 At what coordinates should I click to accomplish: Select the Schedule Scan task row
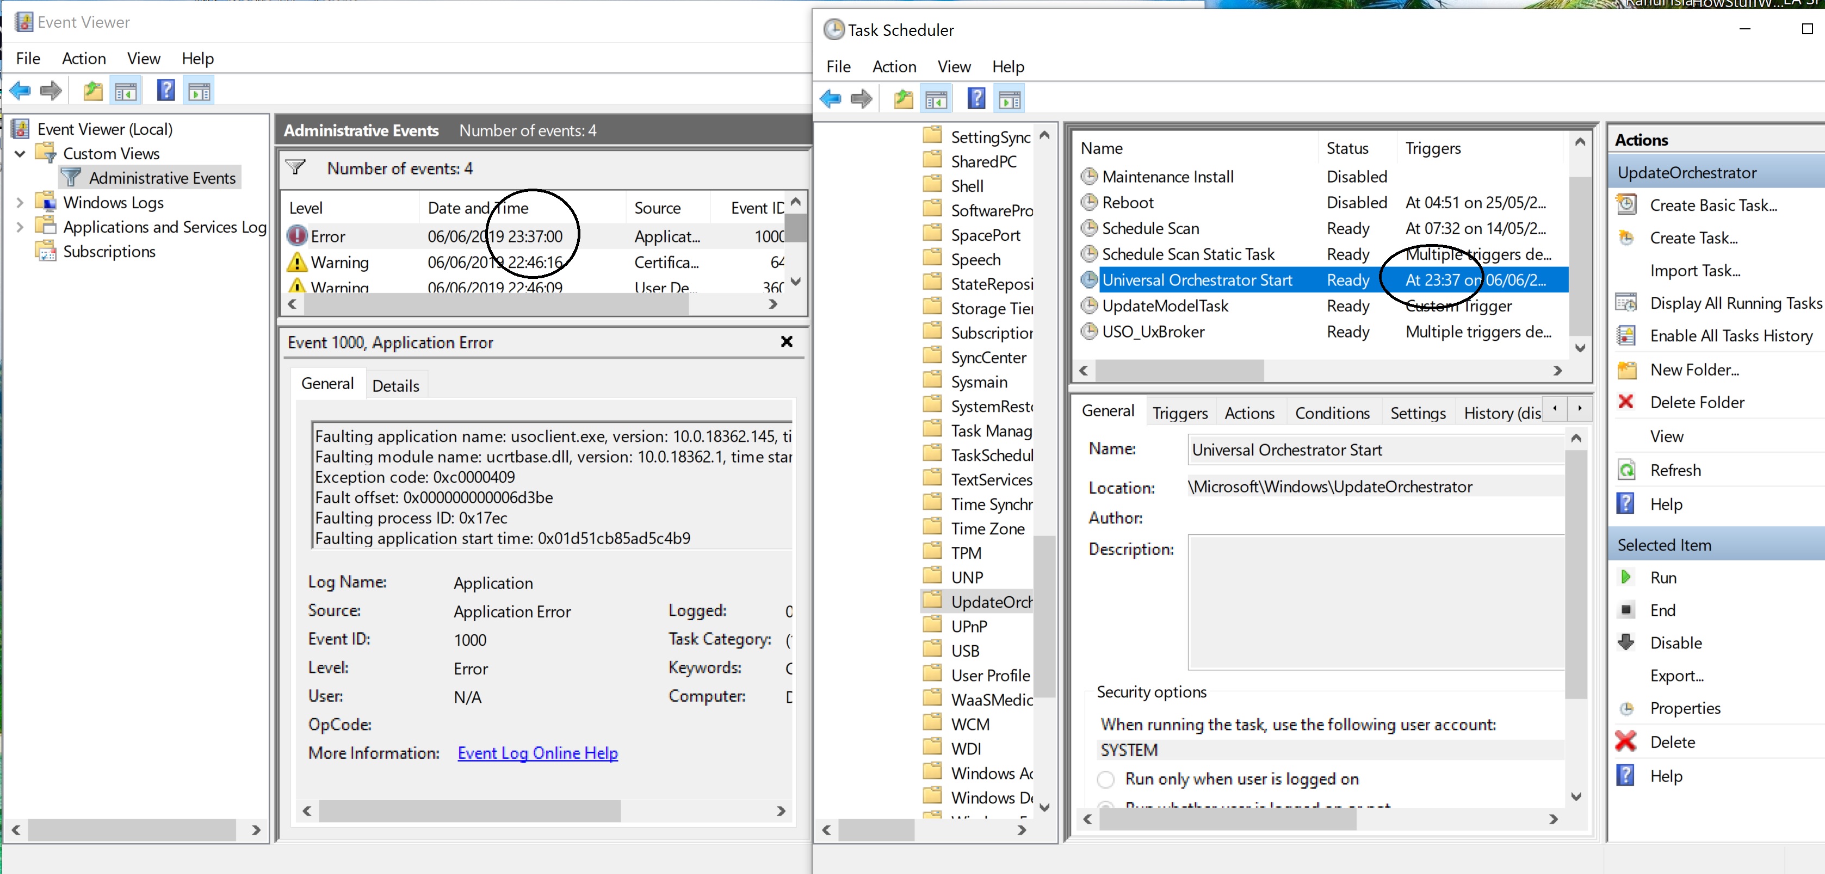pyautogui.click(x=1323, y=228)
